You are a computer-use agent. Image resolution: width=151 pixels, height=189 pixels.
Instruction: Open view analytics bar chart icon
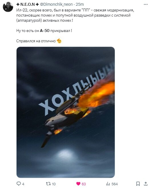108,184
